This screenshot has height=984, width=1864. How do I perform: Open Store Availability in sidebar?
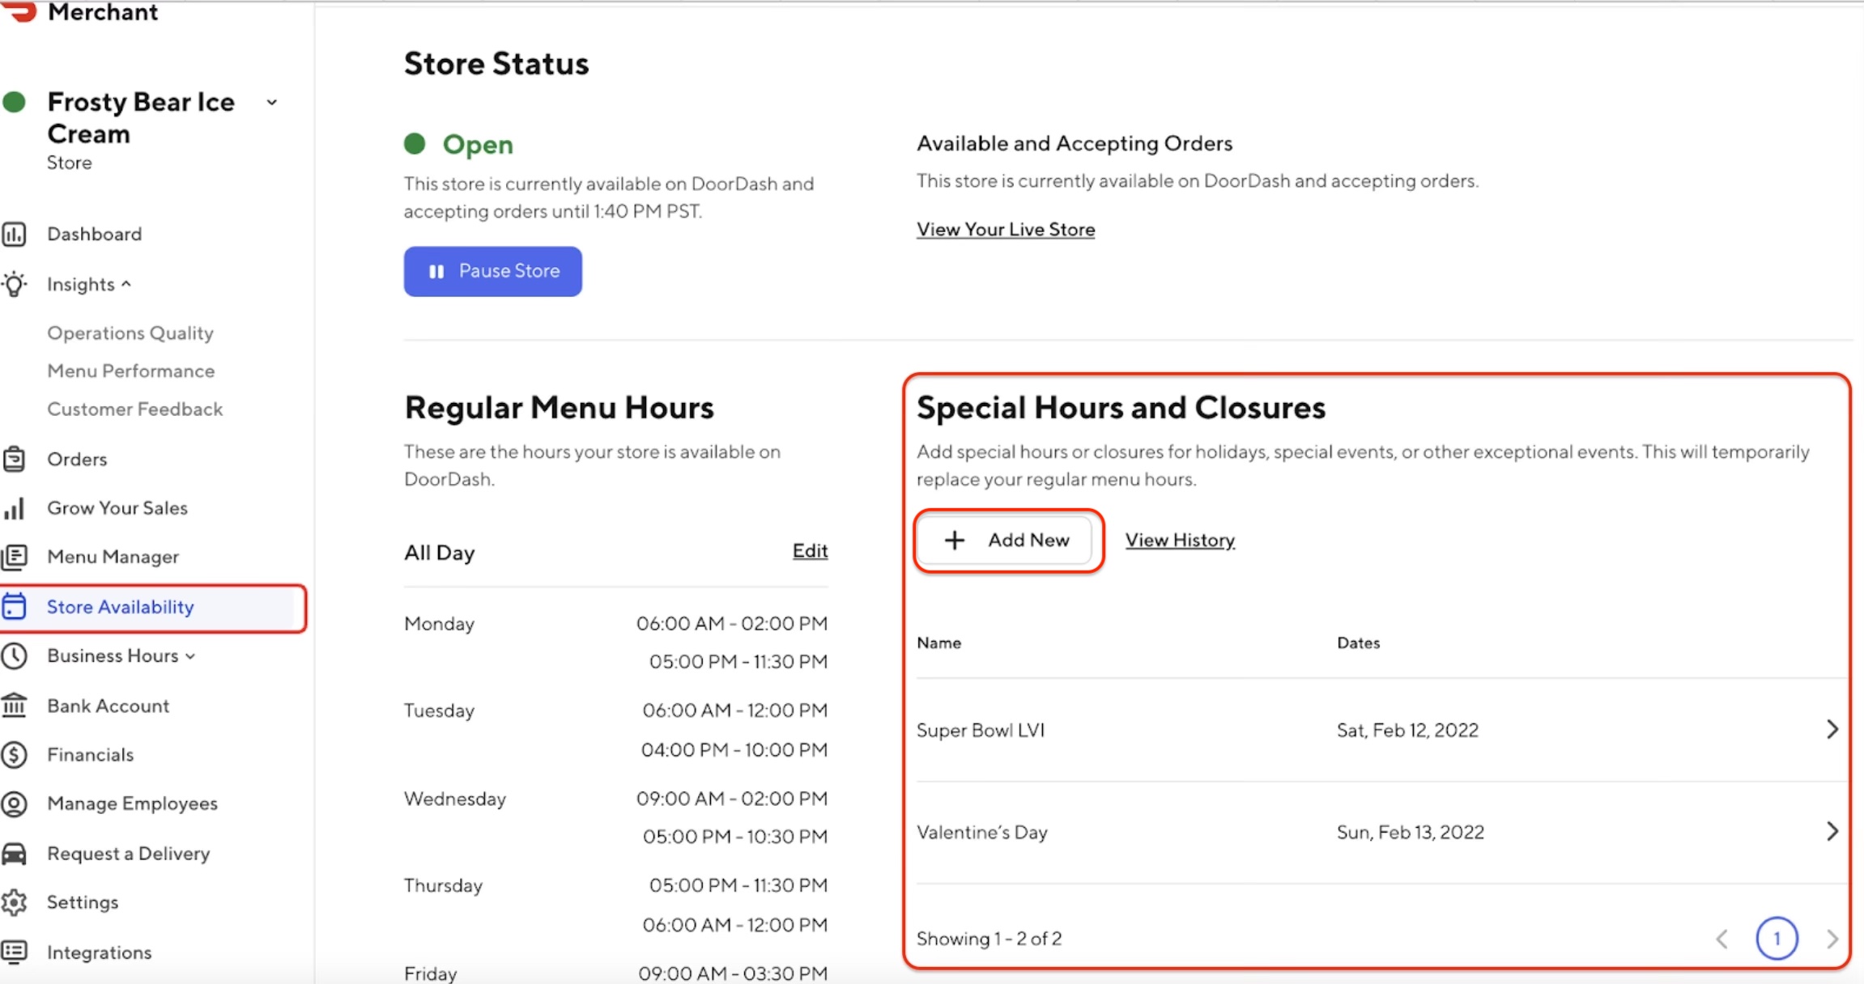point(120,608)
